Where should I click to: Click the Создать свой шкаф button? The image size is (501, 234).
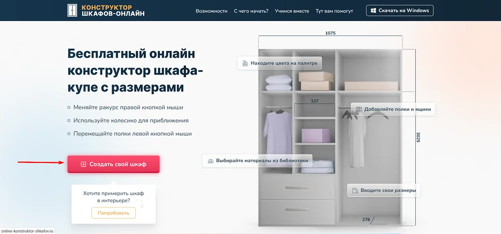(x=113, y=164)
